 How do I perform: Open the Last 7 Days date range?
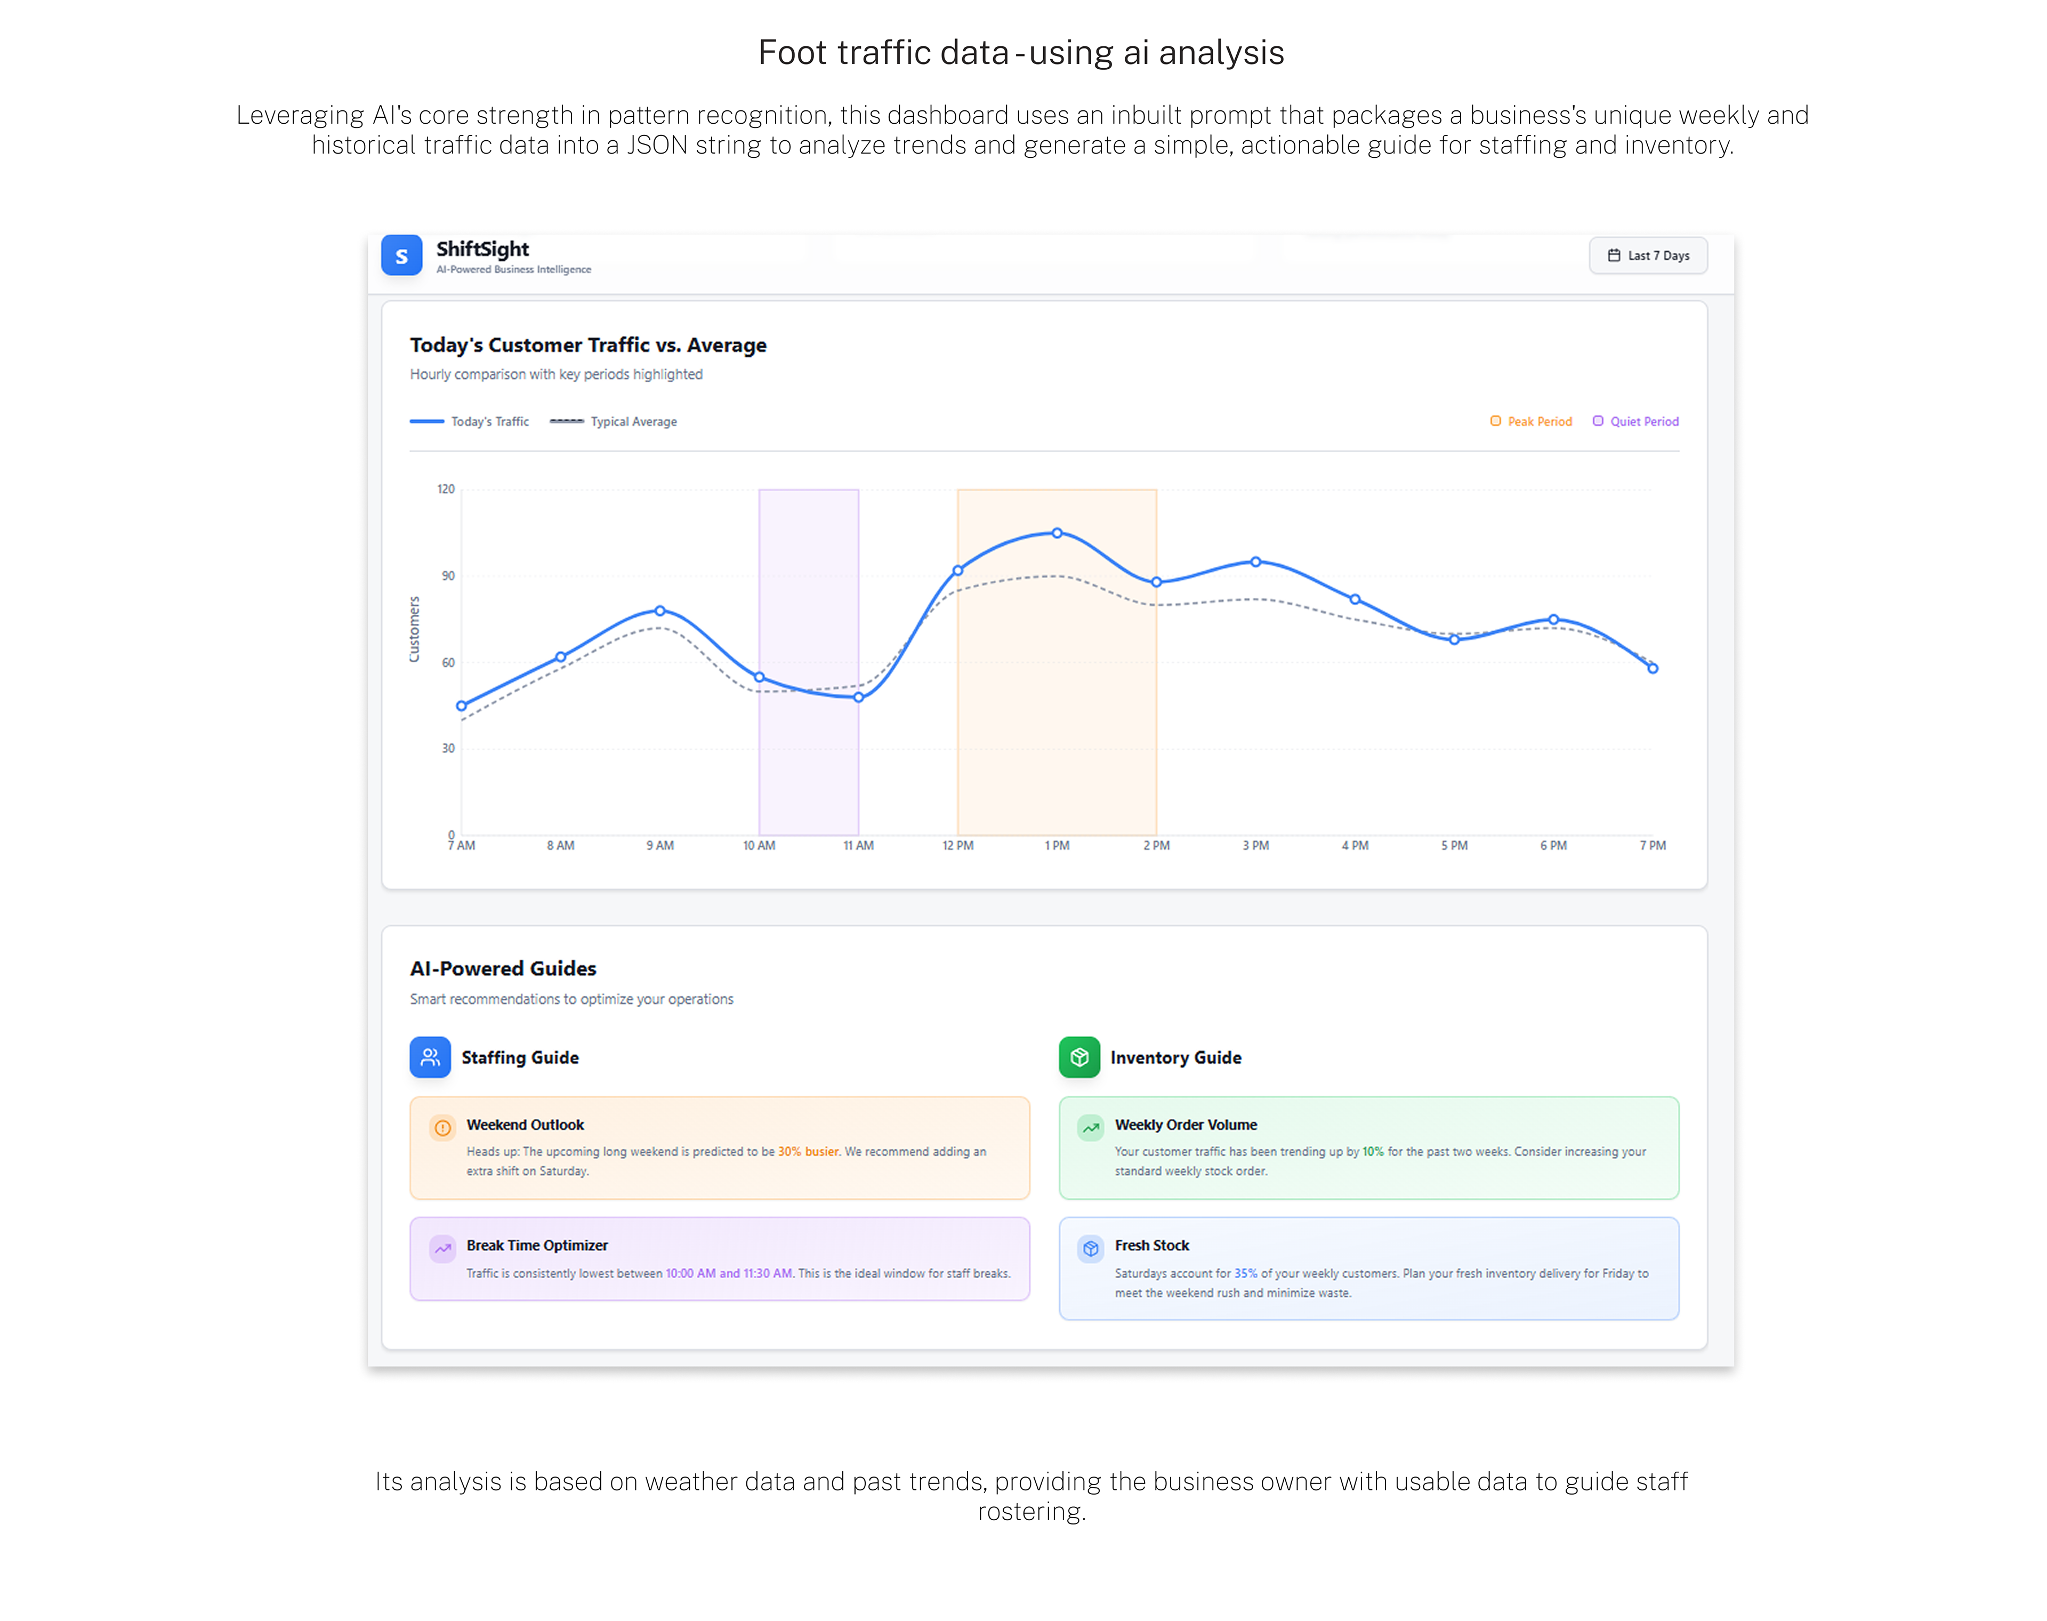(1648, 255)
